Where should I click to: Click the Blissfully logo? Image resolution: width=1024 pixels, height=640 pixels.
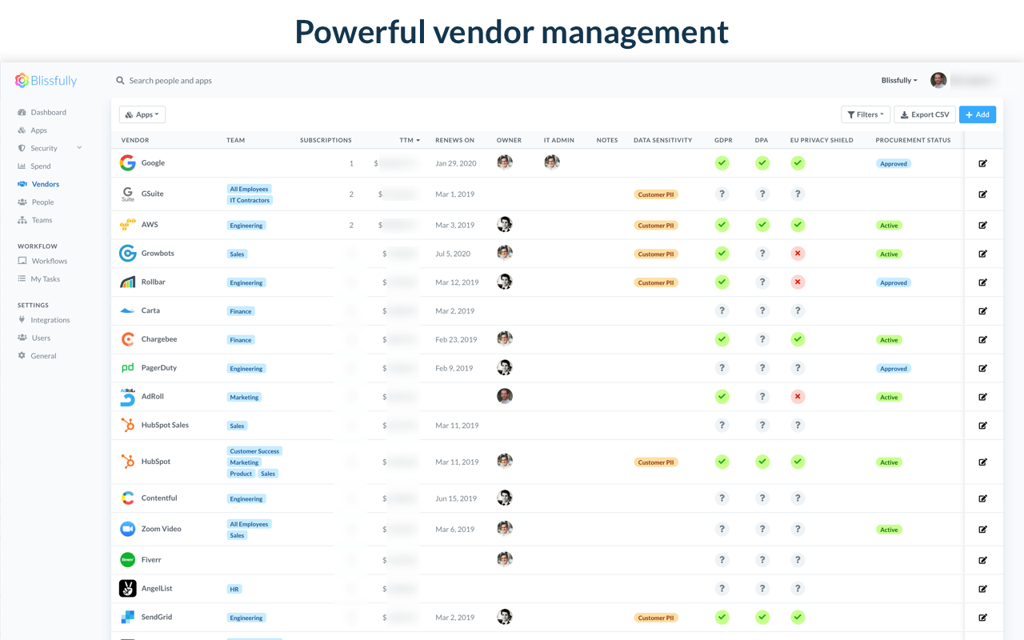tap(46, 80)
